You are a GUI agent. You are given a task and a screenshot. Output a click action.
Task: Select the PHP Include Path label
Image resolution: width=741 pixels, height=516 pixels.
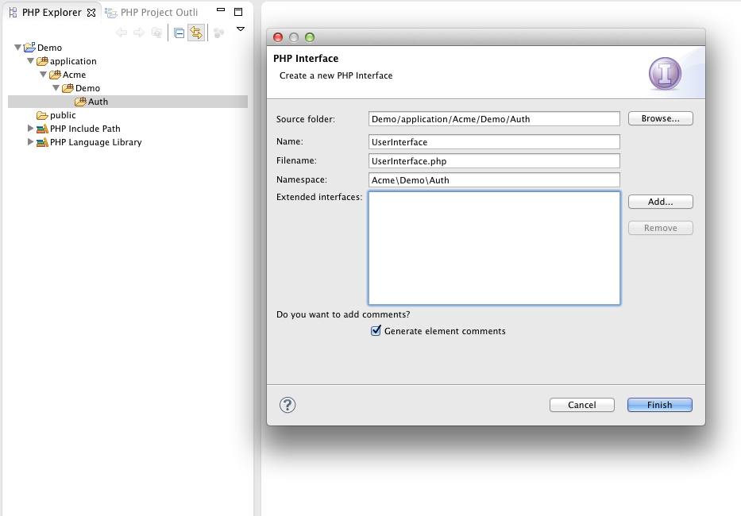tap(85, 129)
